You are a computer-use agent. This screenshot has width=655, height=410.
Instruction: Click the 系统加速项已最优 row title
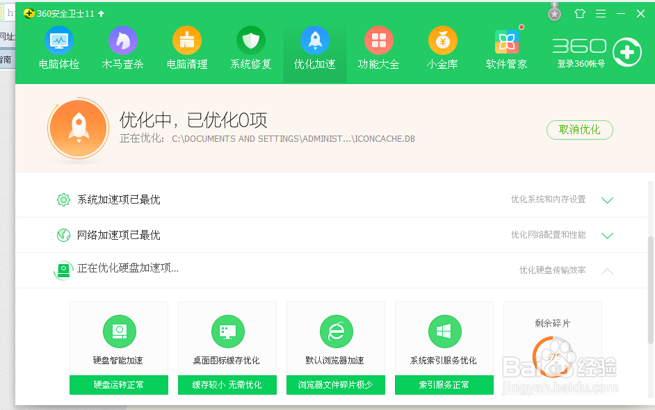(119, 199)
